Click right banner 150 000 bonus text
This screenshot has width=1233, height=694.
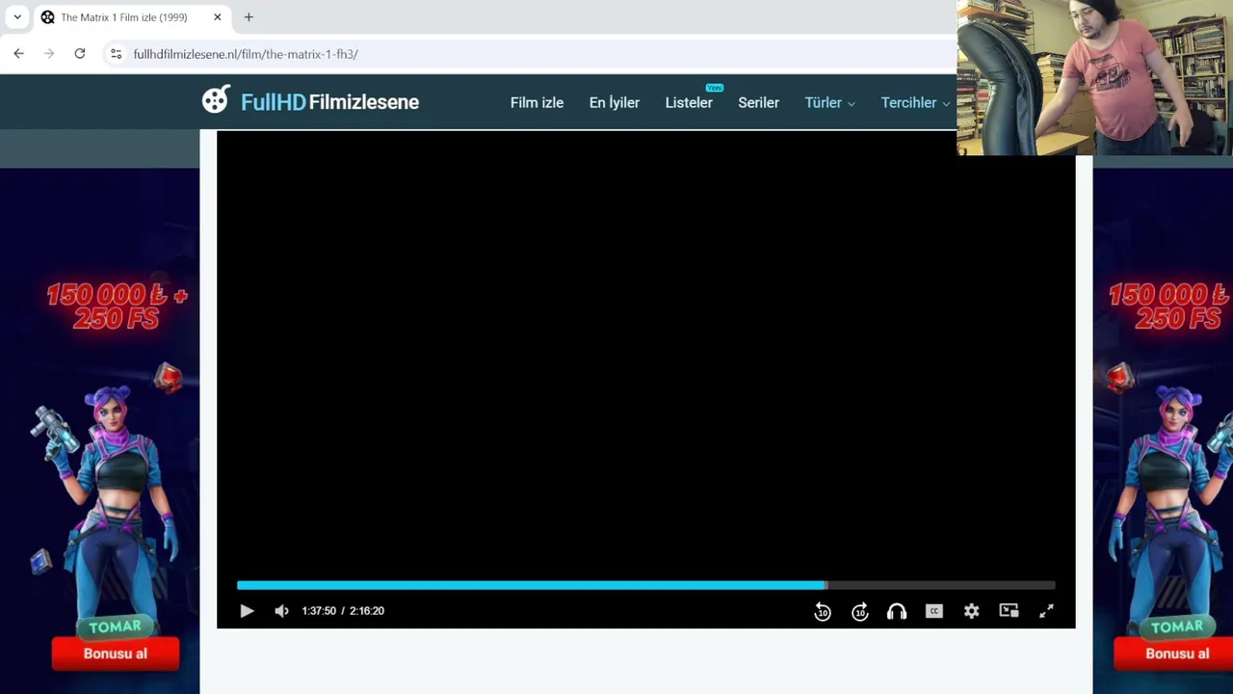coord(1169,306)
